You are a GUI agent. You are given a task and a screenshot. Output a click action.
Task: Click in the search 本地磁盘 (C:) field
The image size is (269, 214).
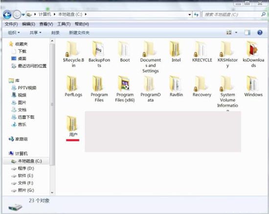(232, 15)
